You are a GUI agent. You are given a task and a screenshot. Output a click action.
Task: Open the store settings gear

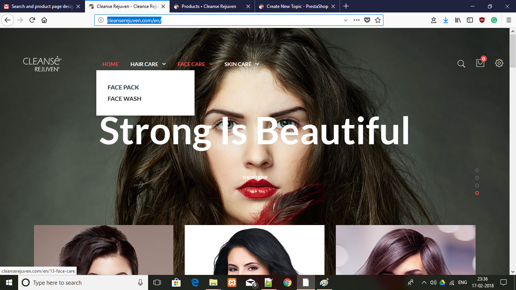pos(499,63)
